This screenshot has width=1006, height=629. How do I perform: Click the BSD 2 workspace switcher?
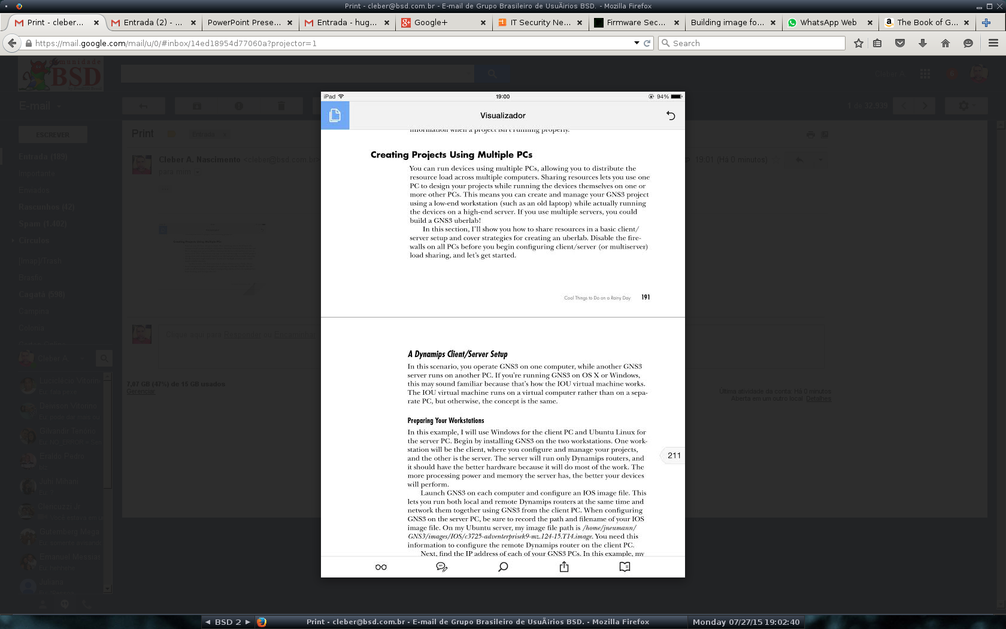coord(228,622)
